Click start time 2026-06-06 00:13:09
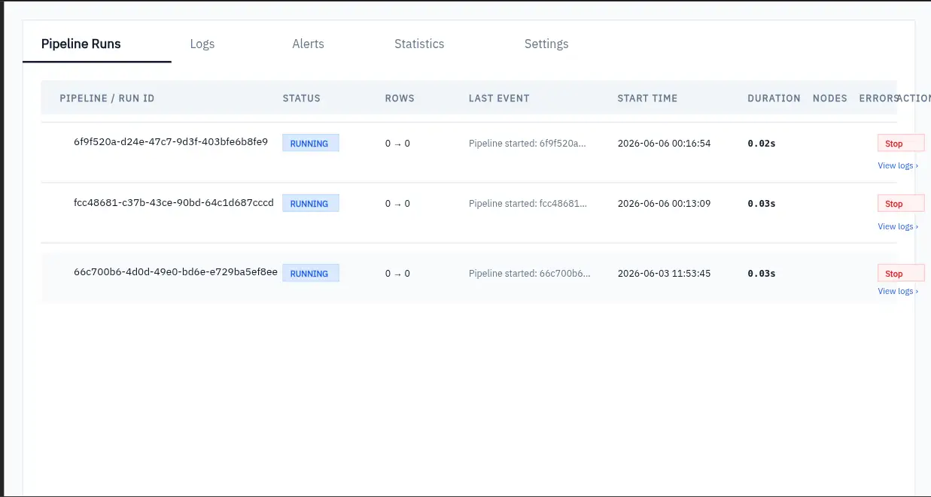The height and width of the screenshot is (497, 931). tap(664, 203)
